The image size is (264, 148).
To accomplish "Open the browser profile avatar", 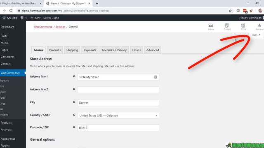I will click(x=260, y=11).
